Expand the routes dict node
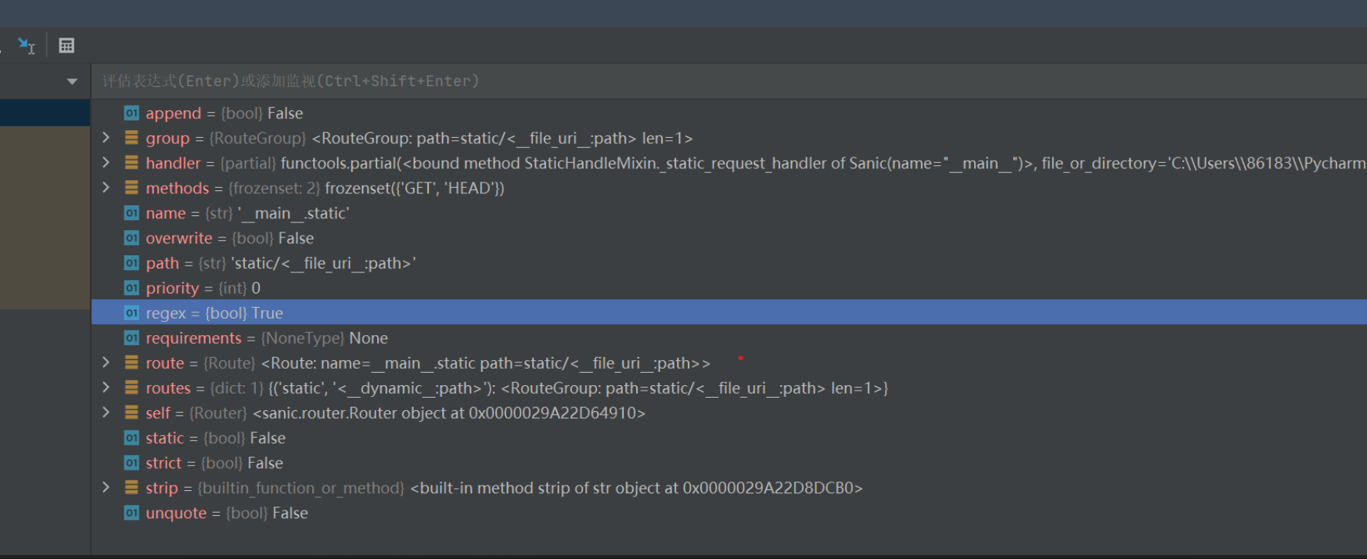This screenshot has height=559, width=1367. pyautogui.click(x=106, y=388)
